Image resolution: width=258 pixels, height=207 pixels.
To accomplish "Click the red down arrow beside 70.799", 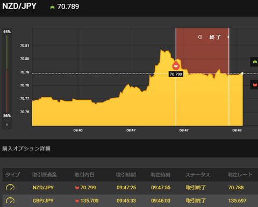I will coord(77,188).
